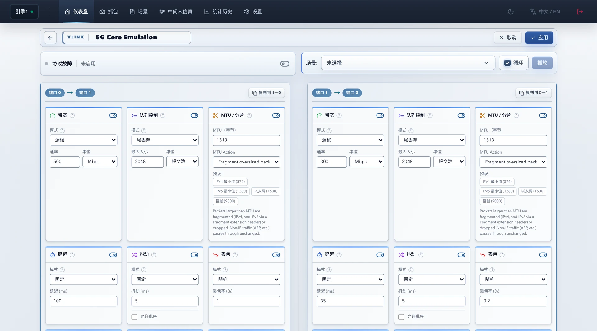Click the 5G Core Emulation name field
The width and height of the screenshot is (597, 331).
tap(127, 38)
